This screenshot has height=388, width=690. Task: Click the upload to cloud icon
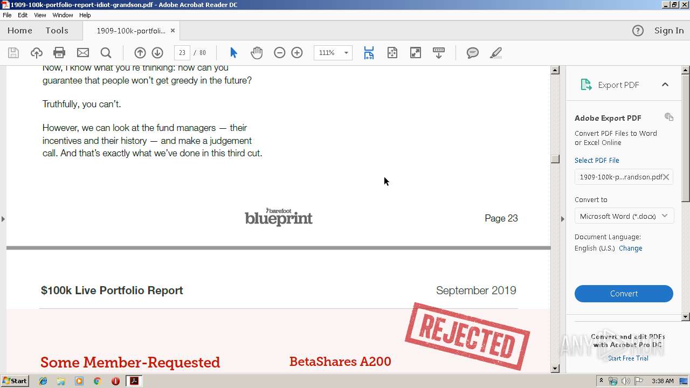pos(37,53)
